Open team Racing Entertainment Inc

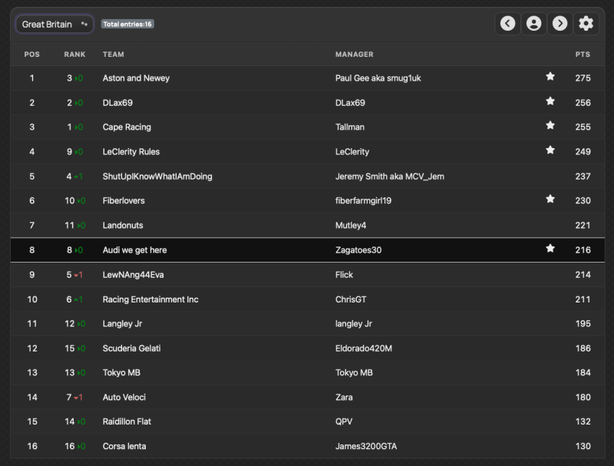pyautogui.click(x=150, y=299)
